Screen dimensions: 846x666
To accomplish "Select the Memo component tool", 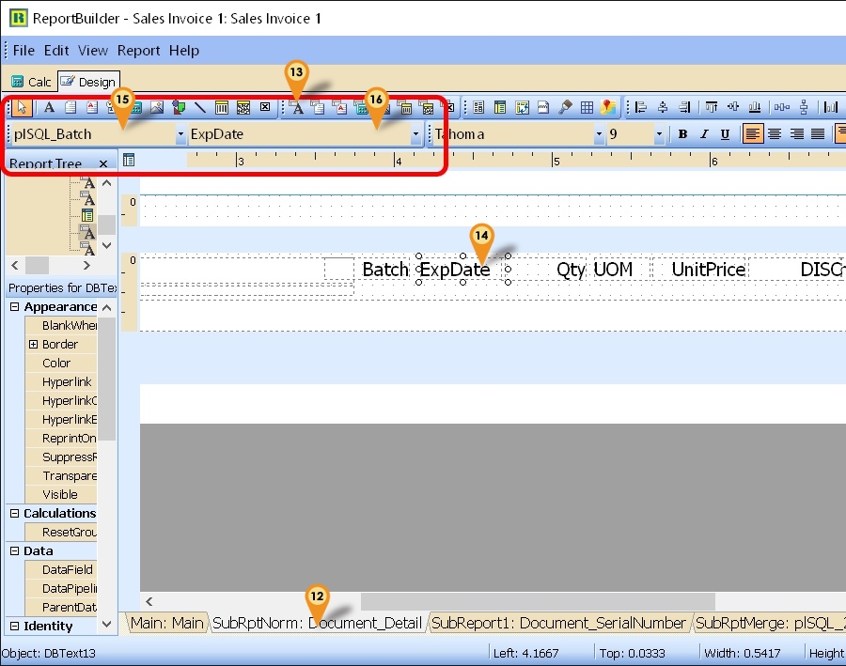I will click(70, 107).
